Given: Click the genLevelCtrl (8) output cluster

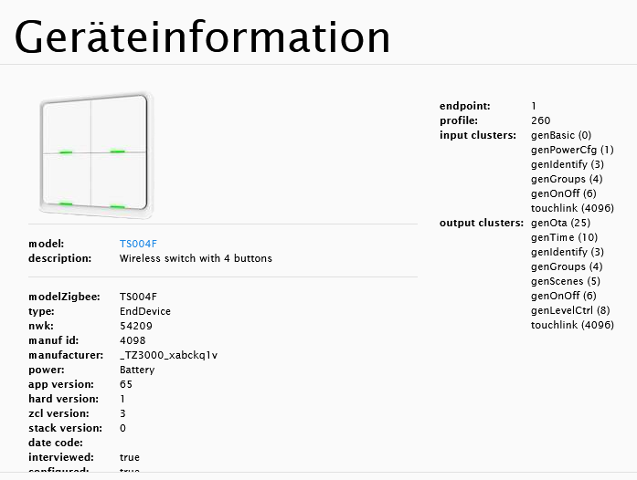Looking at the screenshot, I should pos(570,310).
